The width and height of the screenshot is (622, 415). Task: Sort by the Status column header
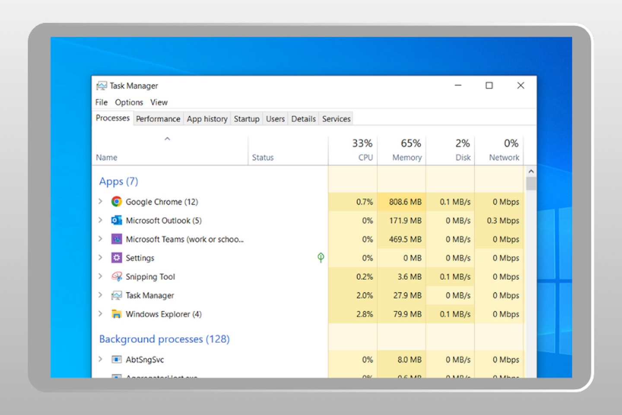(x=288, y=150)
